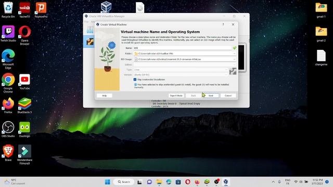Open BlueStacks 5 shortcut
The image size is (333, 187).
pyautogui.click(x=24, y=105)
